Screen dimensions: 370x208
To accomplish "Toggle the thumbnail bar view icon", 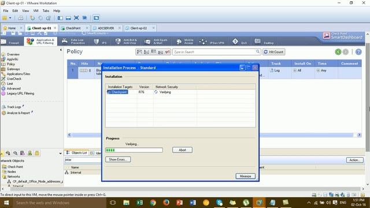I will coord(68,18).
